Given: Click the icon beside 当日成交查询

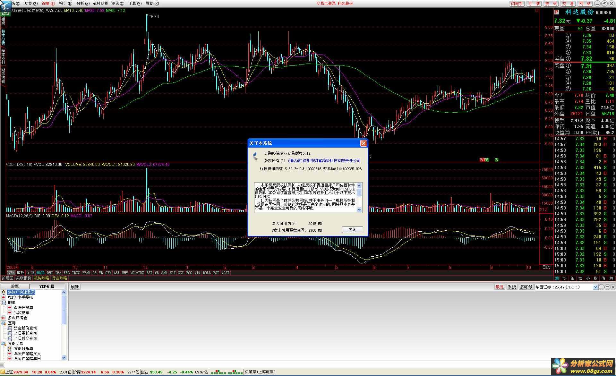Looking at the screenshot, I should (x=10, y=338).
